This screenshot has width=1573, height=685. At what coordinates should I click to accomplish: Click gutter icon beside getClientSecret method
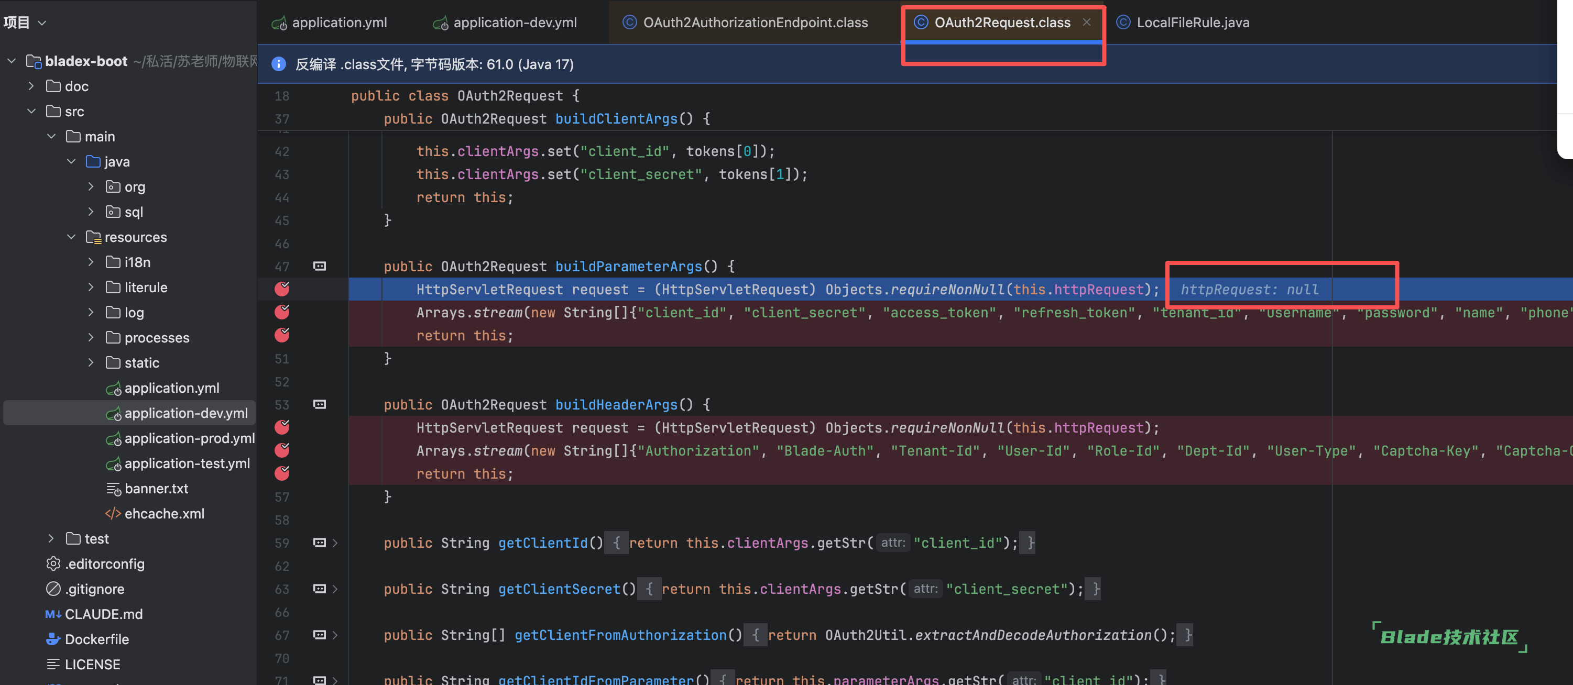[x=319, y=589]
